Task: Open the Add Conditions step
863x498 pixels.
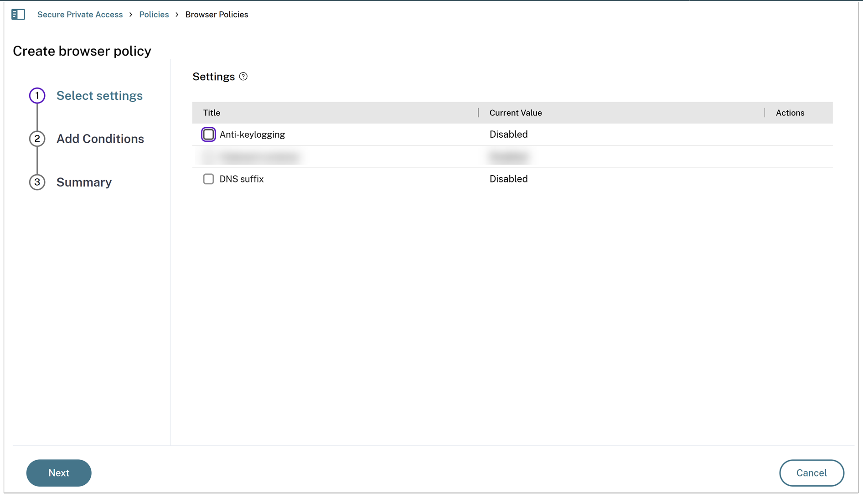Action: coord(100,139)
